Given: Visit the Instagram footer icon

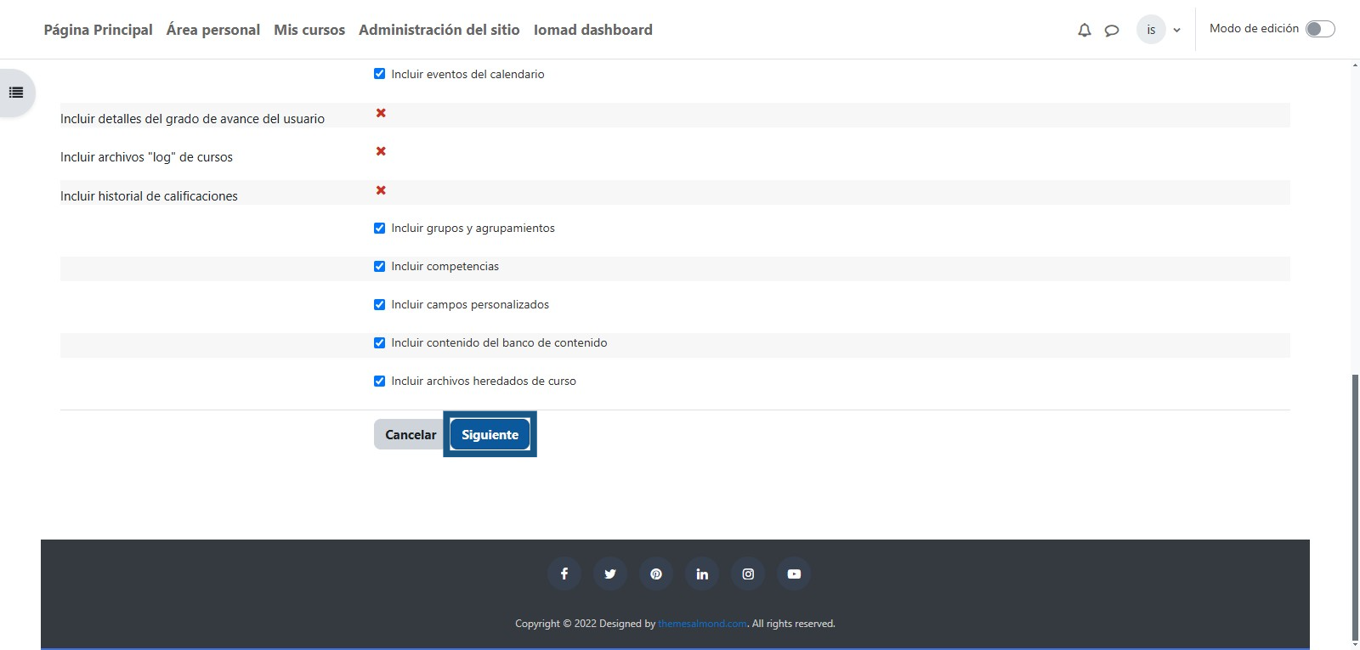Looking at the screenshot, I should (x=748, y=574).
